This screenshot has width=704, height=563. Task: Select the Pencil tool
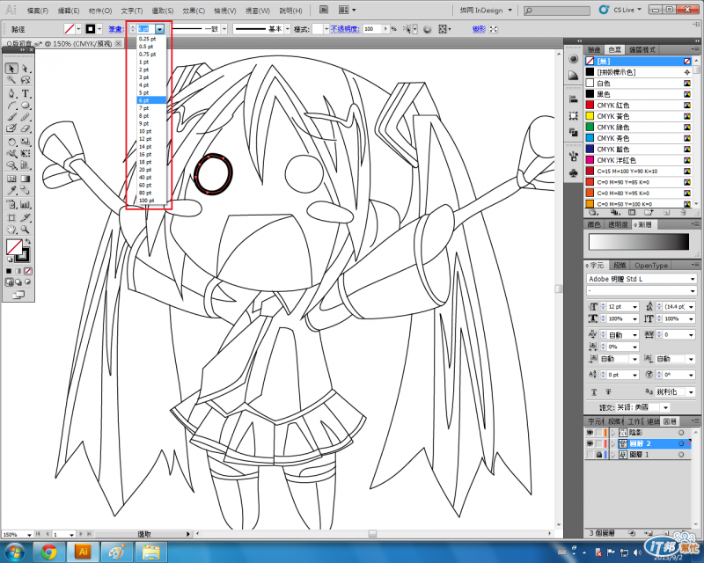pos(26,117)
